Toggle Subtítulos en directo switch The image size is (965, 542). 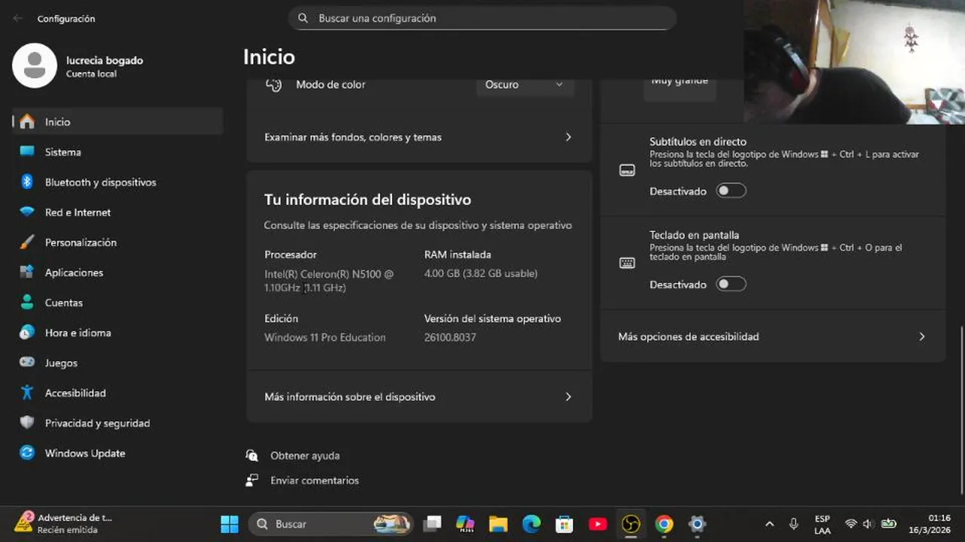pos(731,190)
